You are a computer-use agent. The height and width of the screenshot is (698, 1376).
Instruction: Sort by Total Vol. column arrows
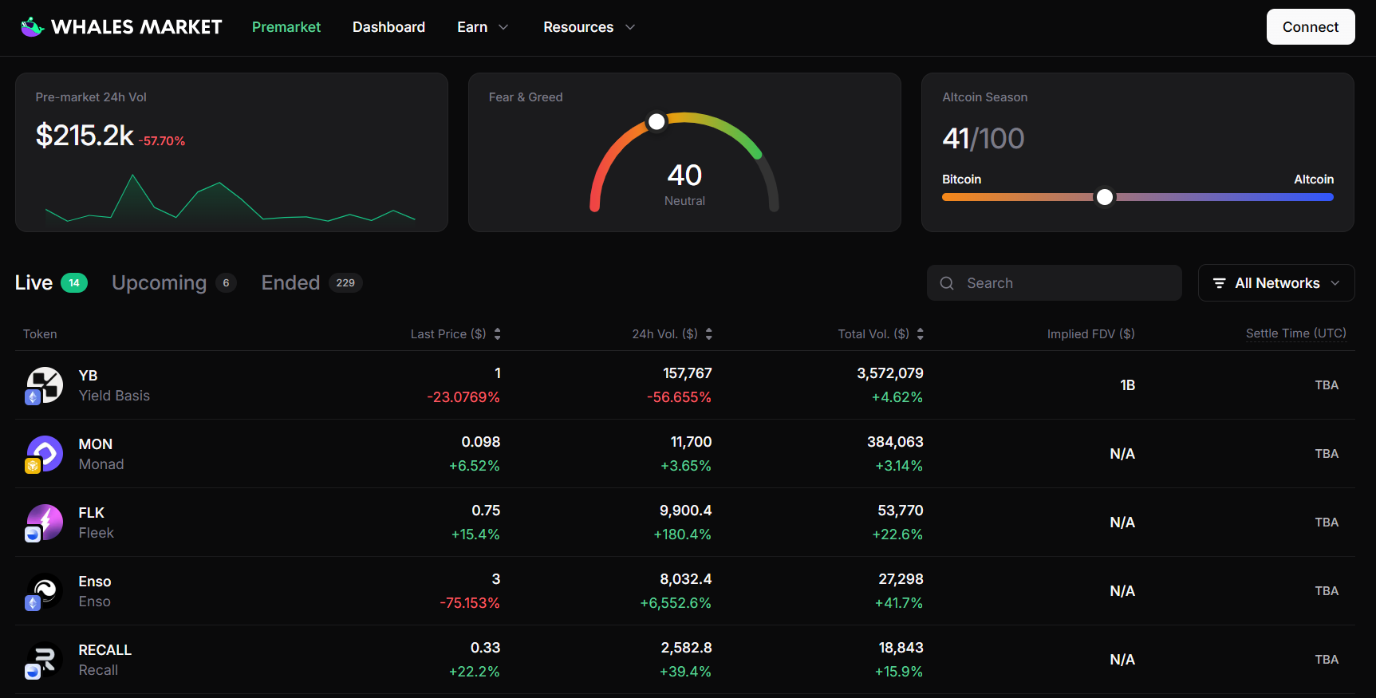921,334
